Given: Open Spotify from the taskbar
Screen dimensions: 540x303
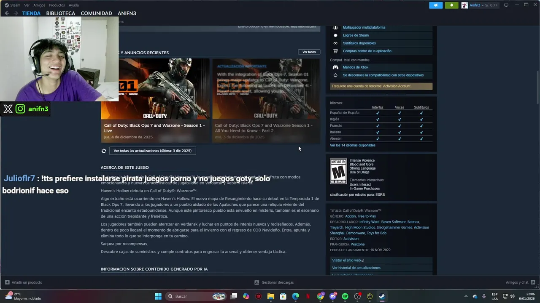Looking at the screenshot, I should [345, 296].
